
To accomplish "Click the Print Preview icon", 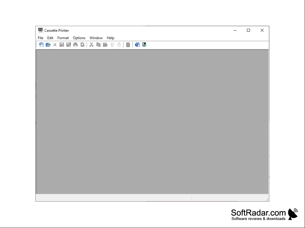I will 82,45.
